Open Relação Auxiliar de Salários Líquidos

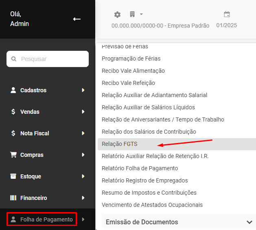coord(148,107)
